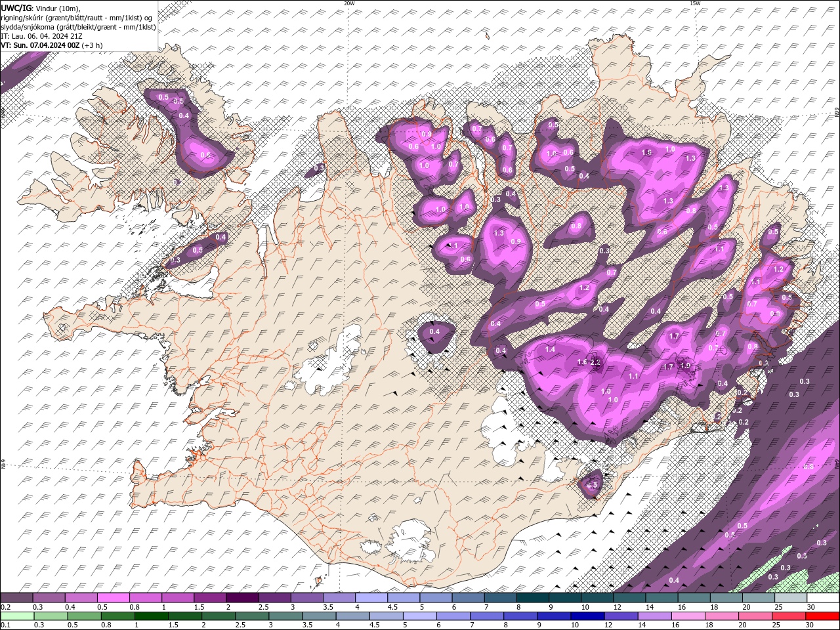Click the header line 'UWC/IG: Vindur (10m),'
The width and height of the screenshot is (840, 630).
[40, 8]
